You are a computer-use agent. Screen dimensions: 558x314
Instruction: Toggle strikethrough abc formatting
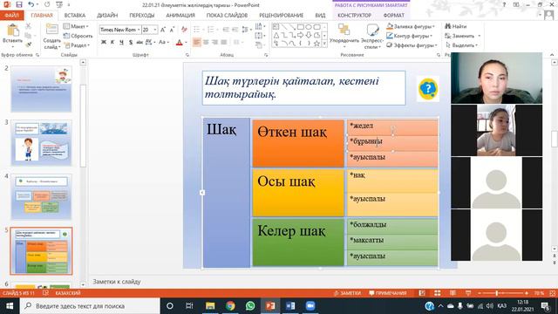139,43
